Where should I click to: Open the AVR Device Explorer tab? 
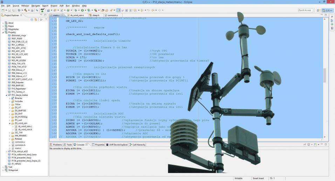[x=118, y=145]
